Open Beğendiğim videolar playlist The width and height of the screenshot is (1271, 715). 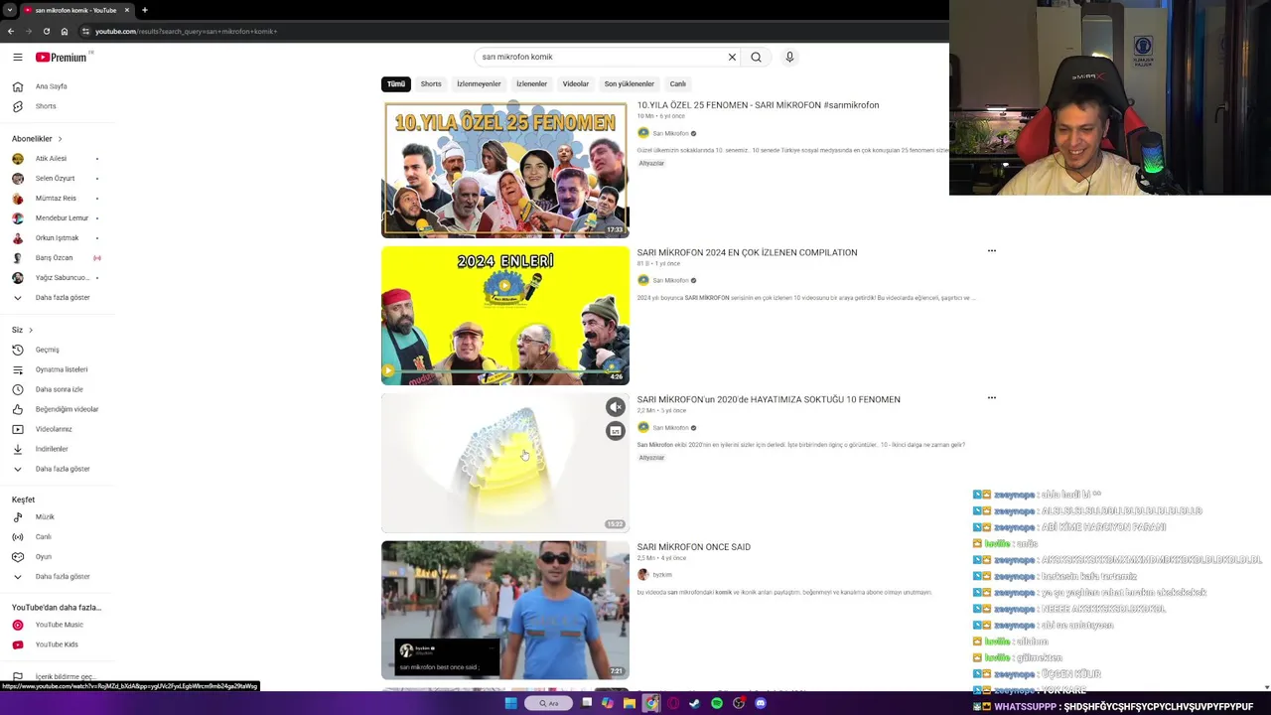(67, 409)
